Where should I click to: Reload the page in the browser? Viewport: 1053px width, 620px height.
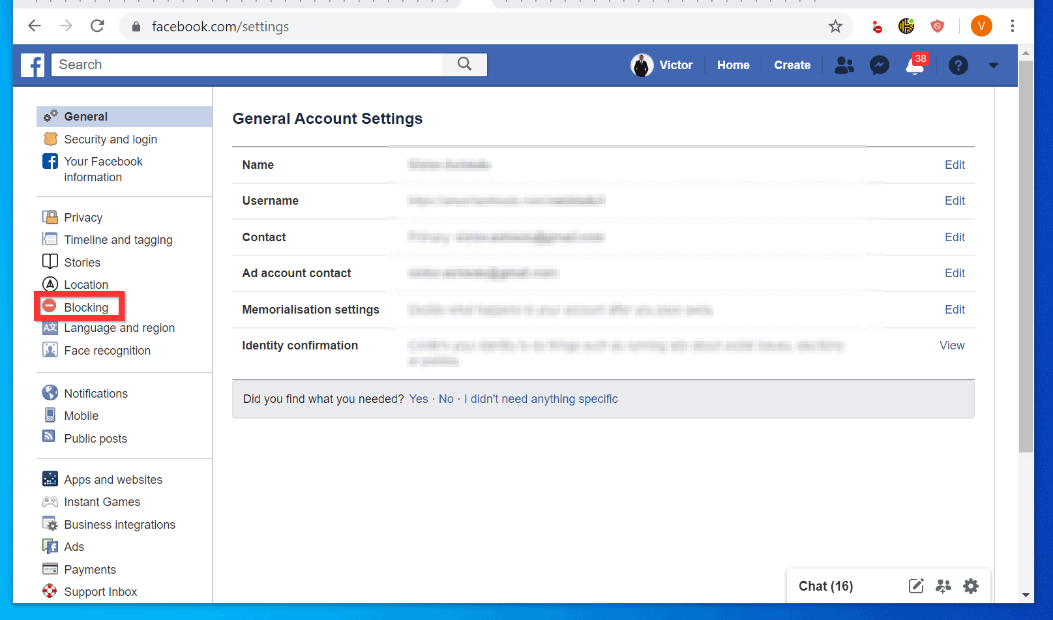97,26
